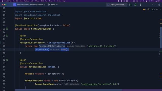Screen dimensions: 162x91
Task: Click the gutter bean icon on line 32
Action: pos(7,60)
